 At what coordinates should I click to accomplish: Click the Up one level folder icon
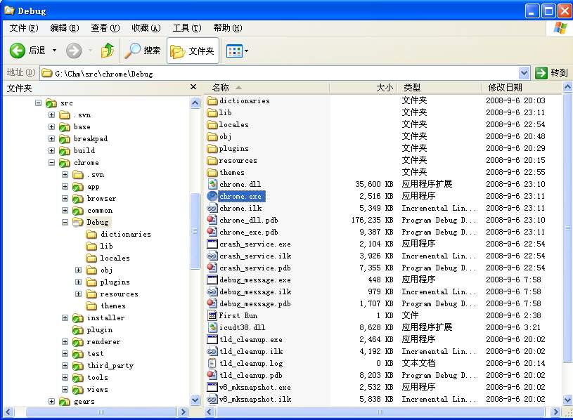pos(109,50)
